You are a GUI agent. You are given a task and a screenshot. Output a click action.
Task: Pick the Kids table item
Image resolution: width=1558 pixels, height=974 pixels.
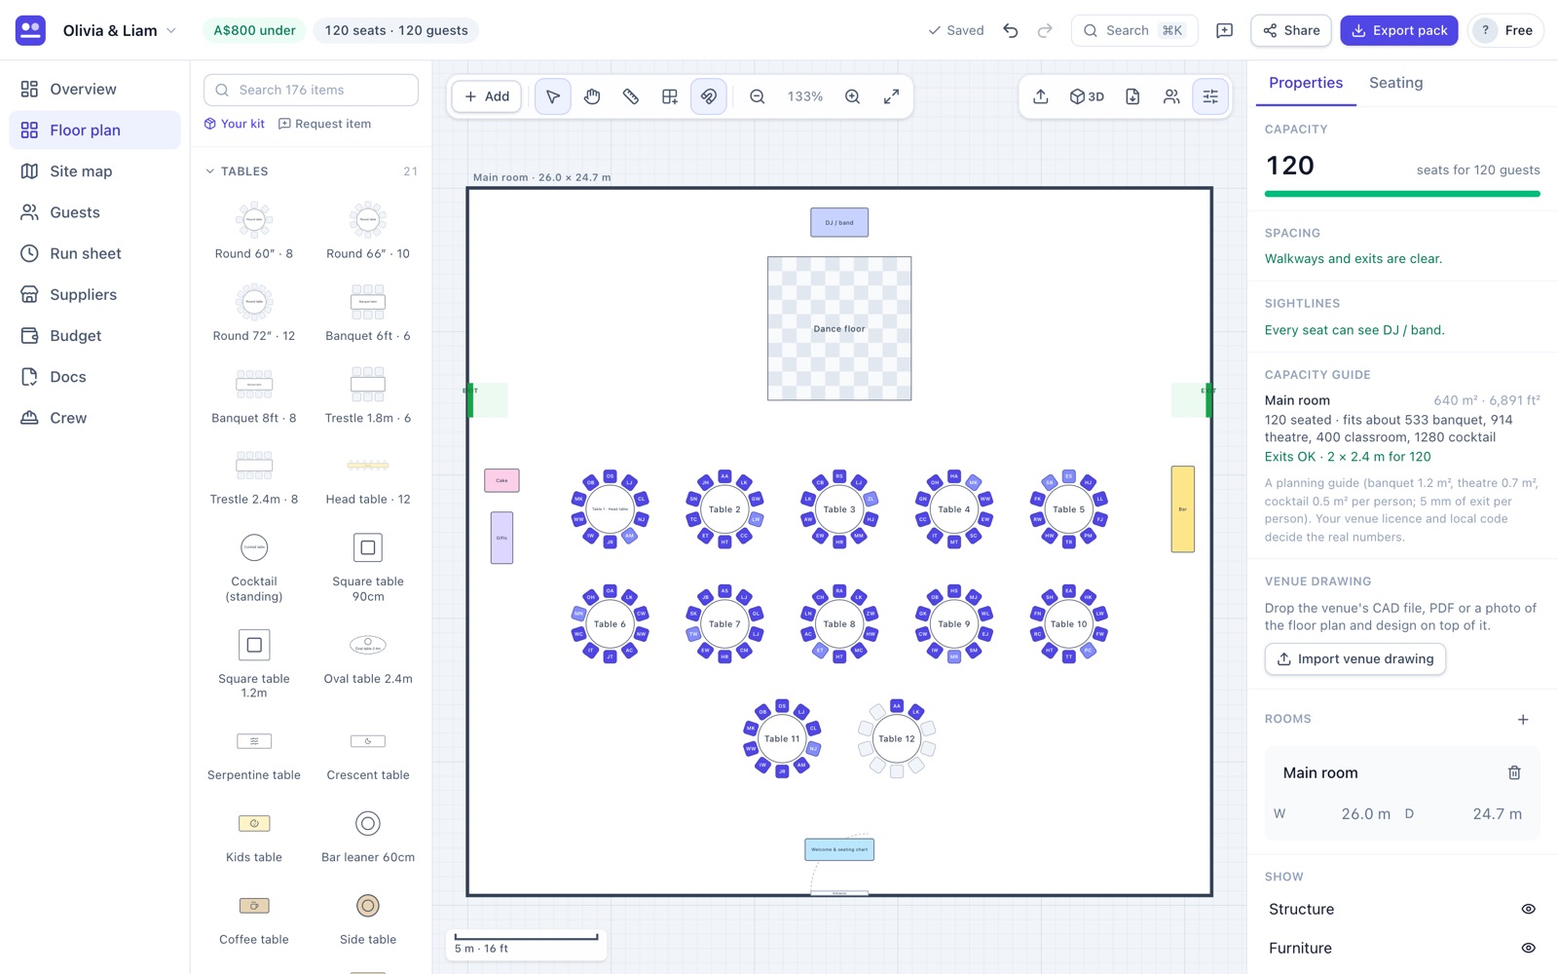coord(254,837)
